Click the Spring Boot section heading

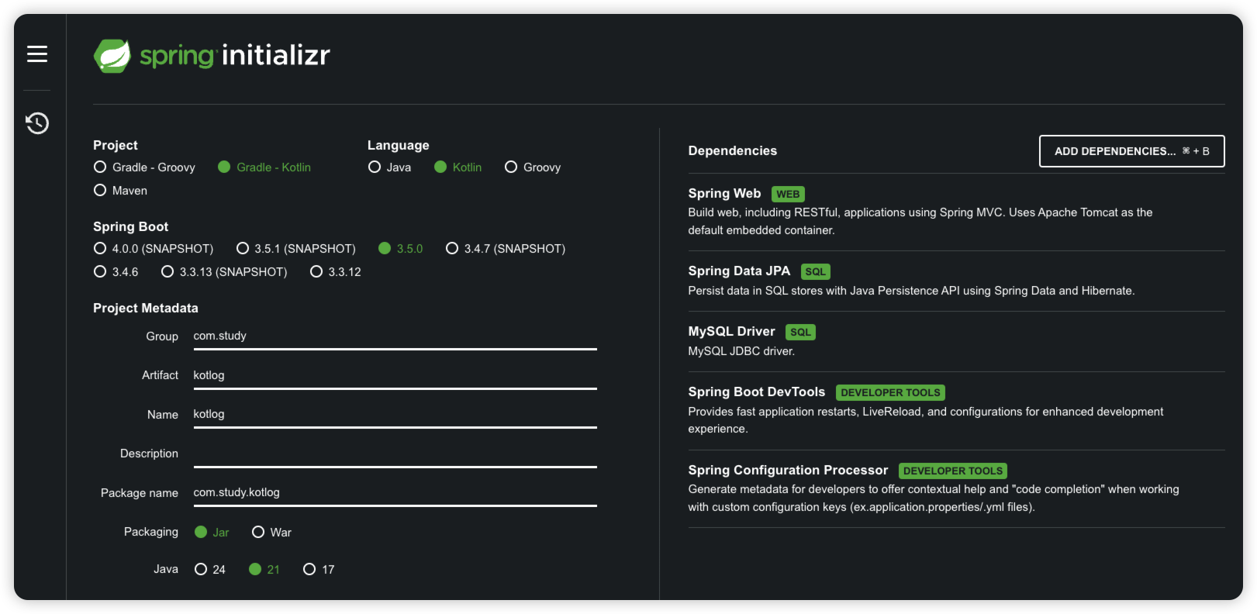coord(131,227)
